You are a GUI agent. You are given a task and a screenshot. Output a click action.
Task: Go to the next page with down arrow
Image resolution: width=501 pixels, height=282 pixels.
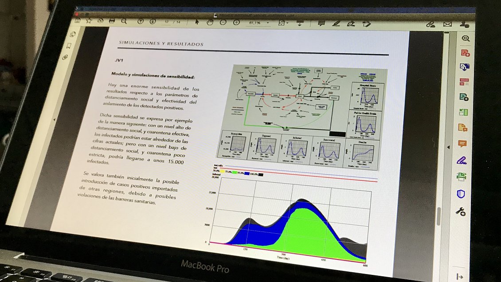(x=153, y=21)
